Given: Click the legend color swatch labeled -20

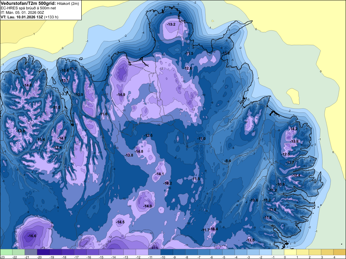Looking at the screenshot, I should coord(43,252).
